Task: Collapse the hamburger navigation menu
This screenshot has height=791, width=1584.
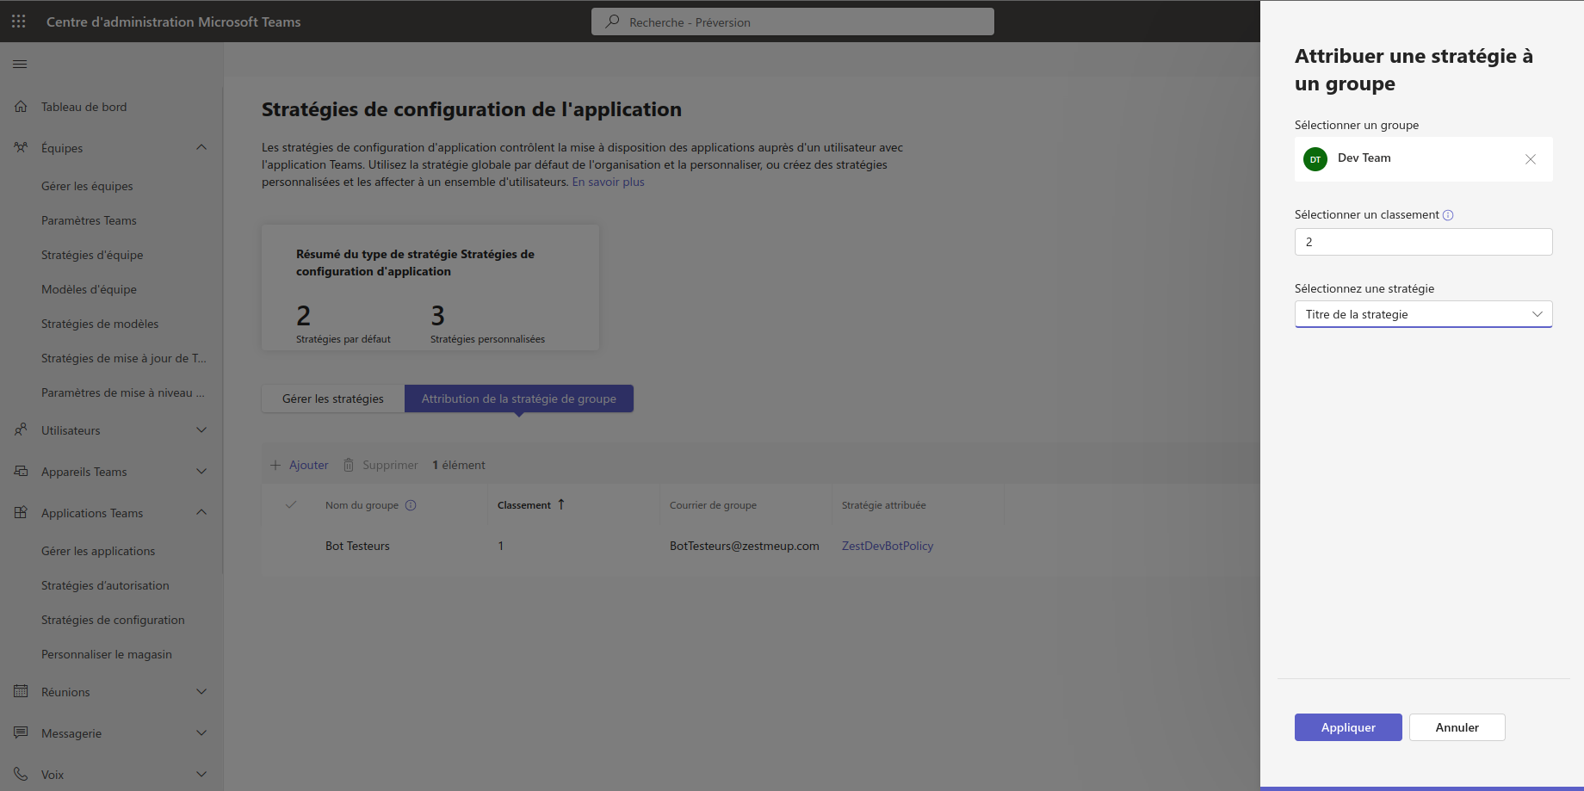Action: coord(20,64)
